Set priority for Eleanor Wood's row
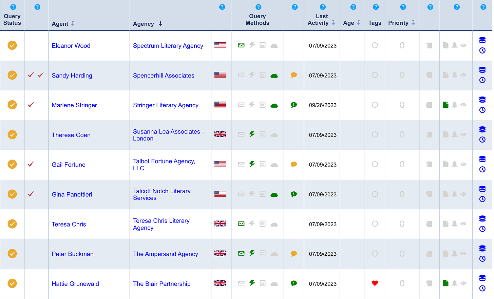The width and height of the screenshot is (494, 299). click(402, 45)
